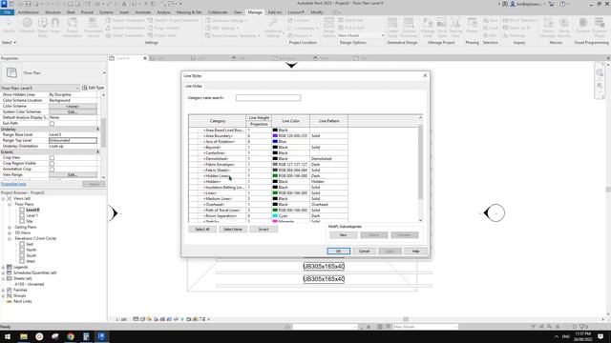
Task: Click the Dynamo Player icon
Action: [600, 28]
